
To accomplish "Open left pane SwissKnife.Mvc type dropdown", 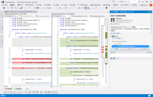I will point(28,16).
